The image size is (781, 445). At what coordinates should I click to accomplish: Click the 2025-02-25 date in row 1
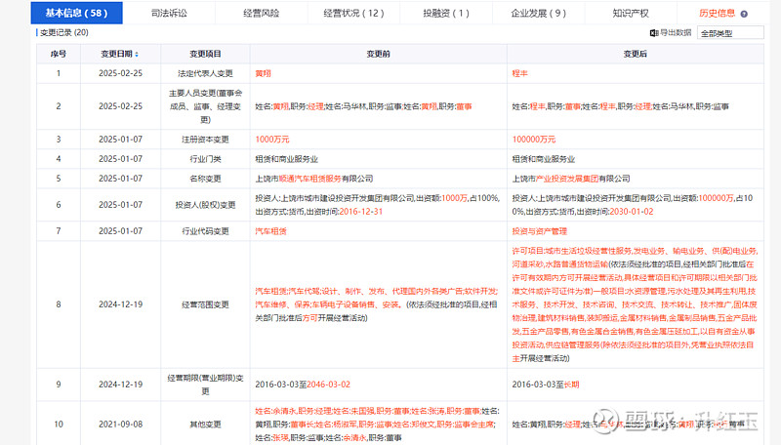coord(120,73)
